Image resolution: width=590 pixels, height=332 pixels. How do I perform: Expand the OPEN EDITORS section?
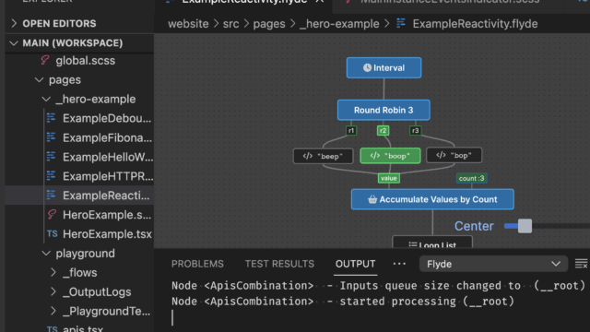(14, 23)
